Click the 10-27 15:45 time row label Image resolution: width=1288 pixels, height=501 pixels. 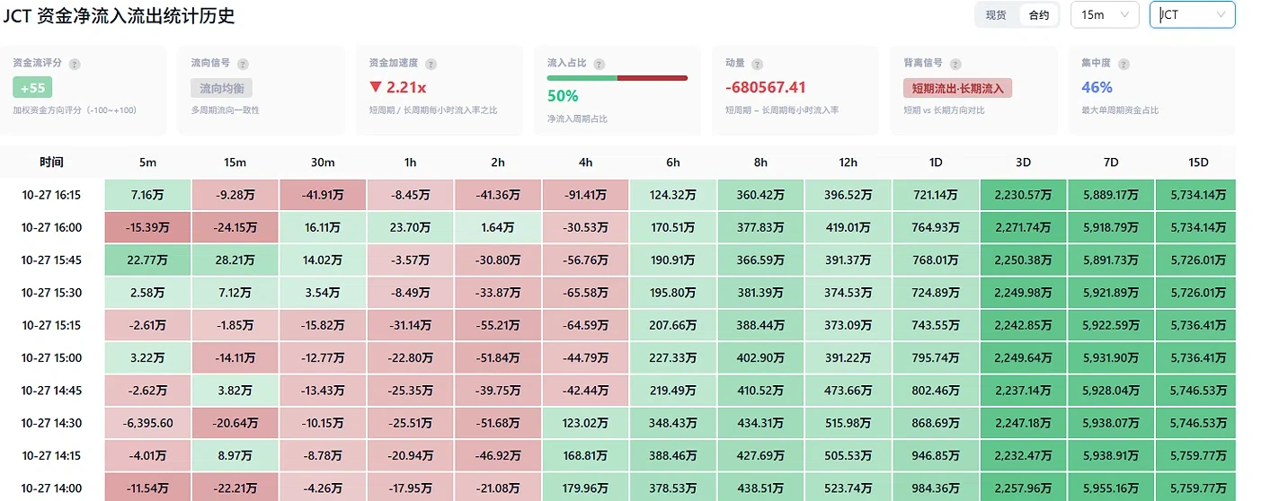click(51, 260)
